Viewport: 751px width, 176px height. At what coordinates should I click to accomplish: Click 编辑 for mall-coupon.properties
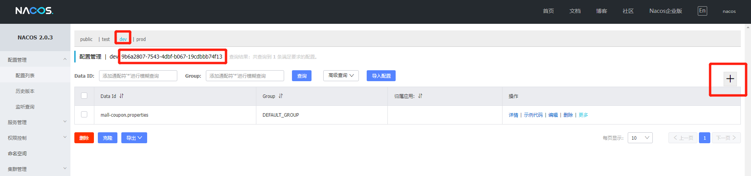[x=553, y=115]
